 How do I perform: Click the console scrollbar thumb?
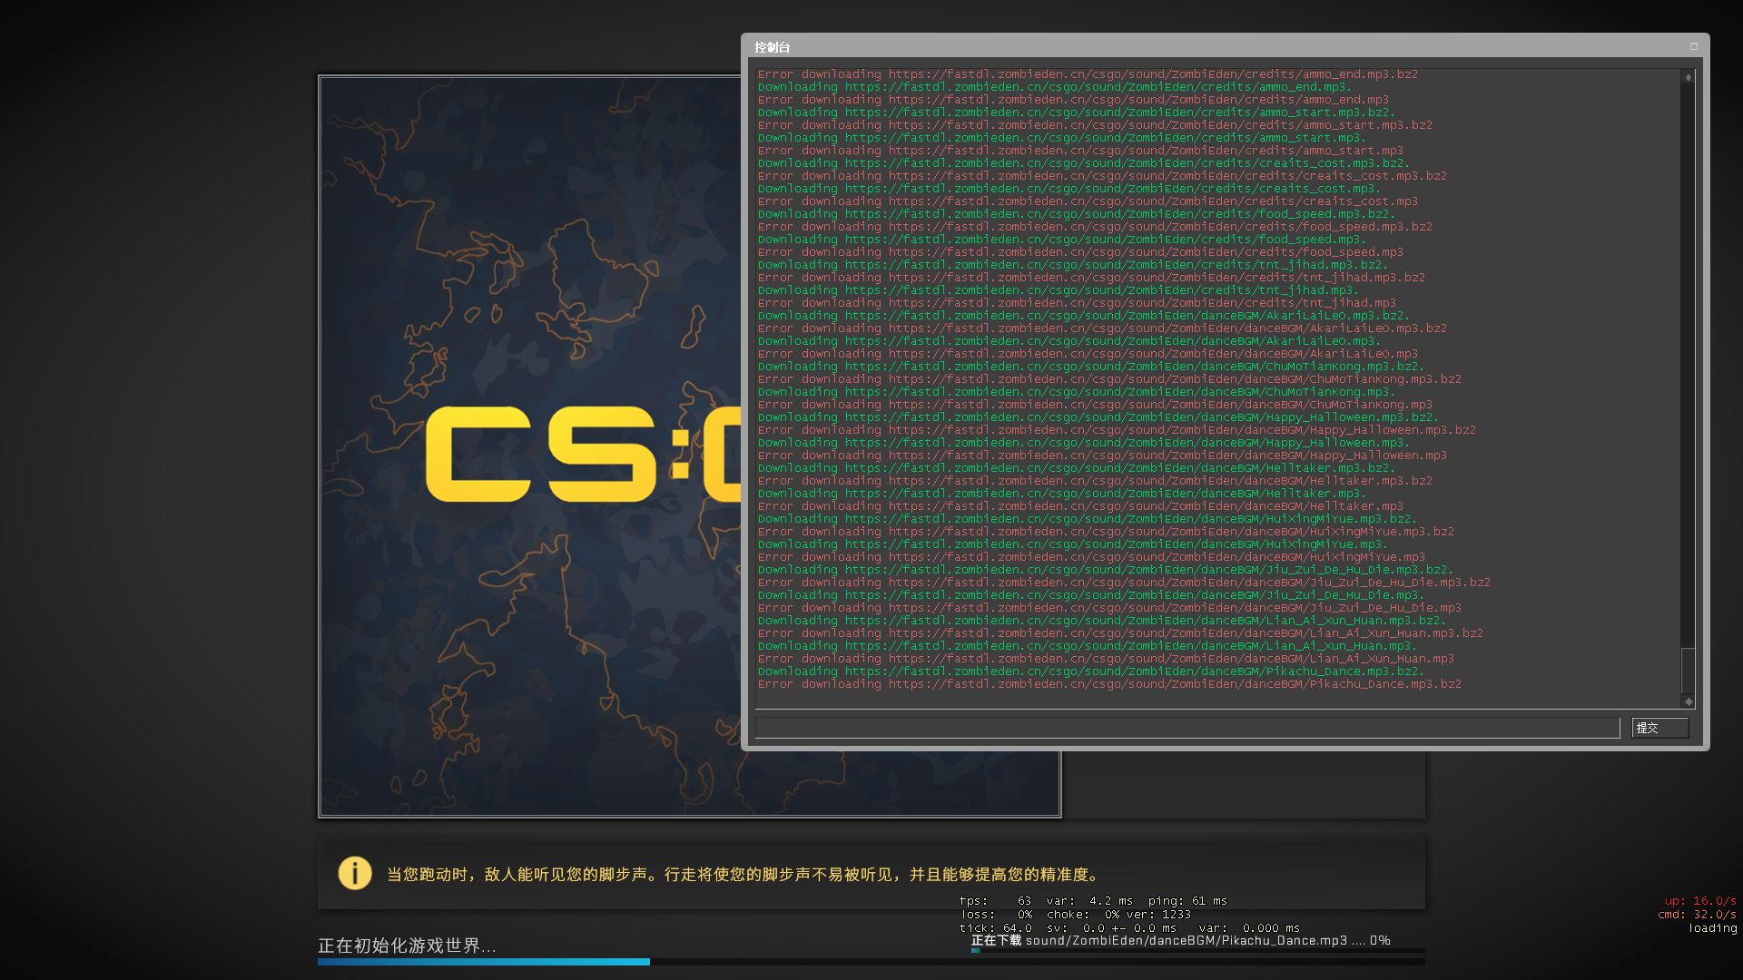pyautogui.click(x=1689, y=671)
